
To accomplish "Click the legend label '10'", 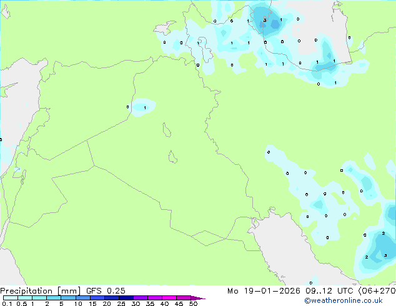I will [x=78, y=304].
